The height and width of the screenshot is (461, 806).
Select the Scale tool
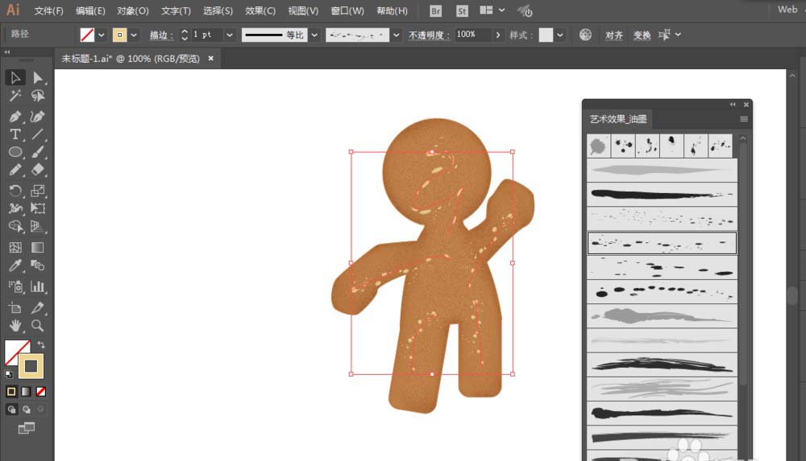point(38,191)
